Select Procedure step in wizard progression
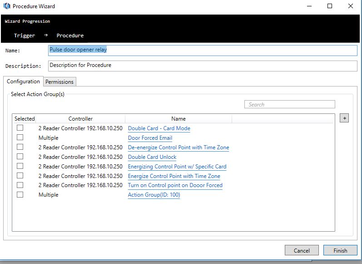362x264 pixels. [x=70, y=36]
